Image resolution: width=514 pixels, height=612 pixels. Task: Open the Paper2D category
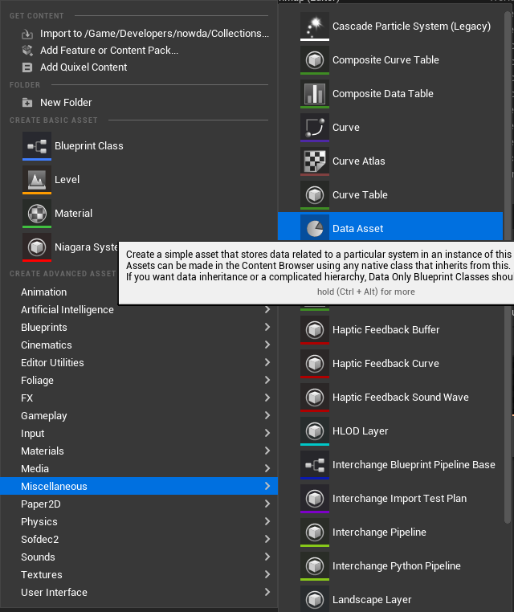click(139, 504)
